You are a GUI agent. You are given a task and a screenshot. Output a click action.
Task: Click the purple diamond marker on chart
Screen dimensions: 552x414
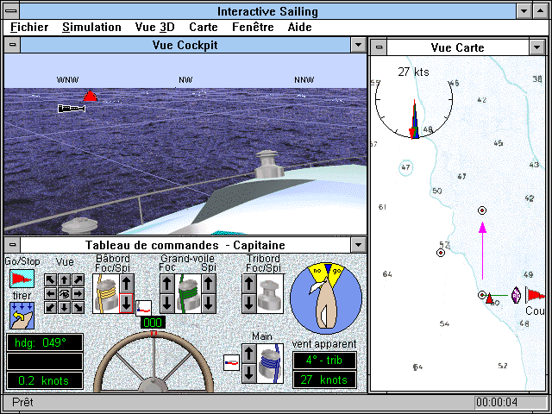click(x=516, y=295)
